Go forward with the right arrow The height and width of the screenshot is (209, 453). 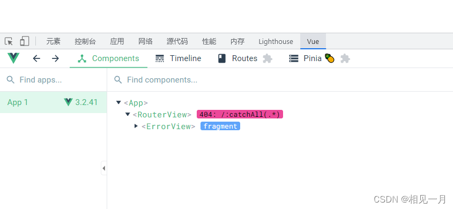[55, 58]
